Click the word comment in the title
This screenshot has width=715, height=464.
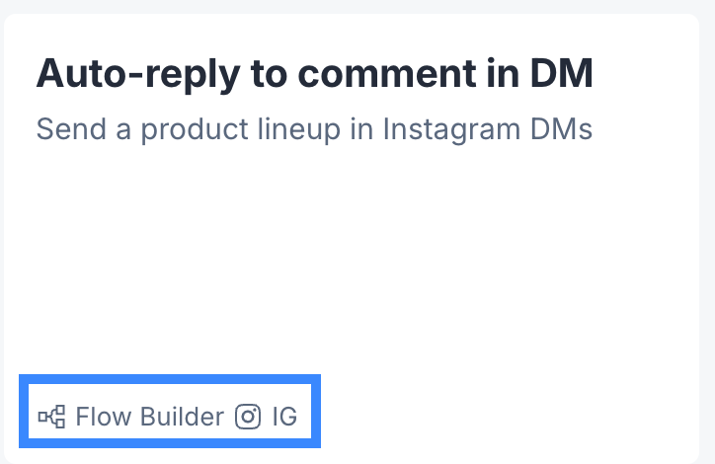tap(387, 73)
